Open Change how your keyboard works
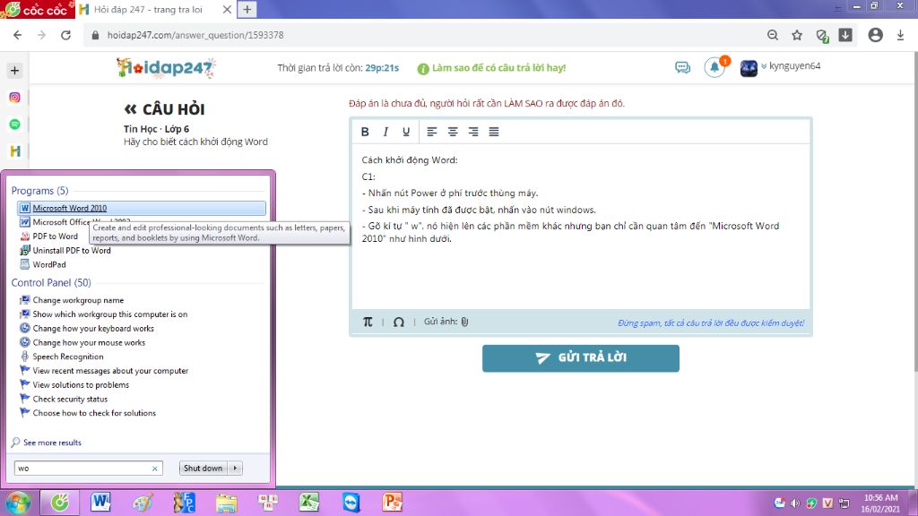 coord(93,328)
